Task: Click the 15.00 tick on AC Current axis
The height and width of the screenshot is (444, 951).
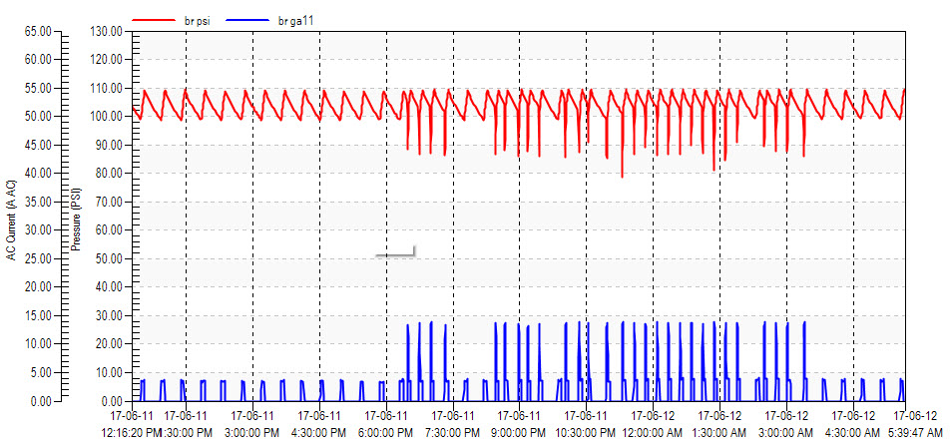Action: click(38, 316)
